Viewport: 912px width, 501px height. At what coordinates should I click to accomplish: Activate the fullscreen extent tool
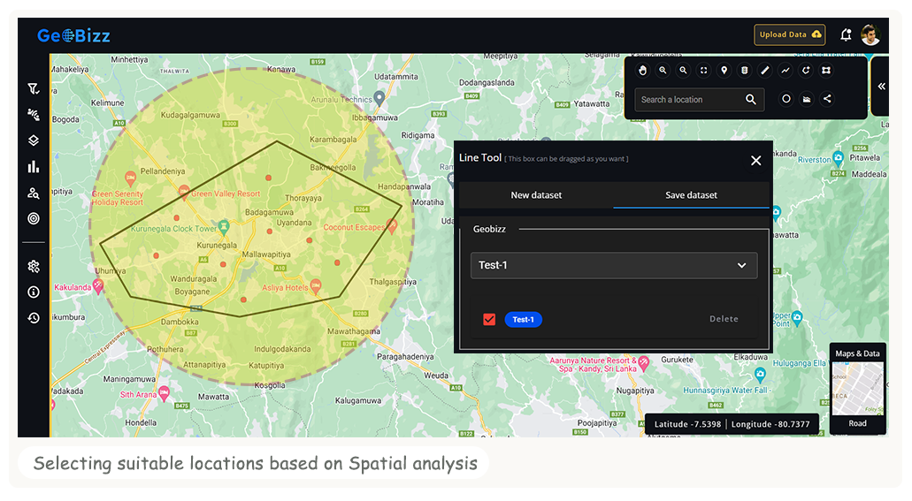704,71
